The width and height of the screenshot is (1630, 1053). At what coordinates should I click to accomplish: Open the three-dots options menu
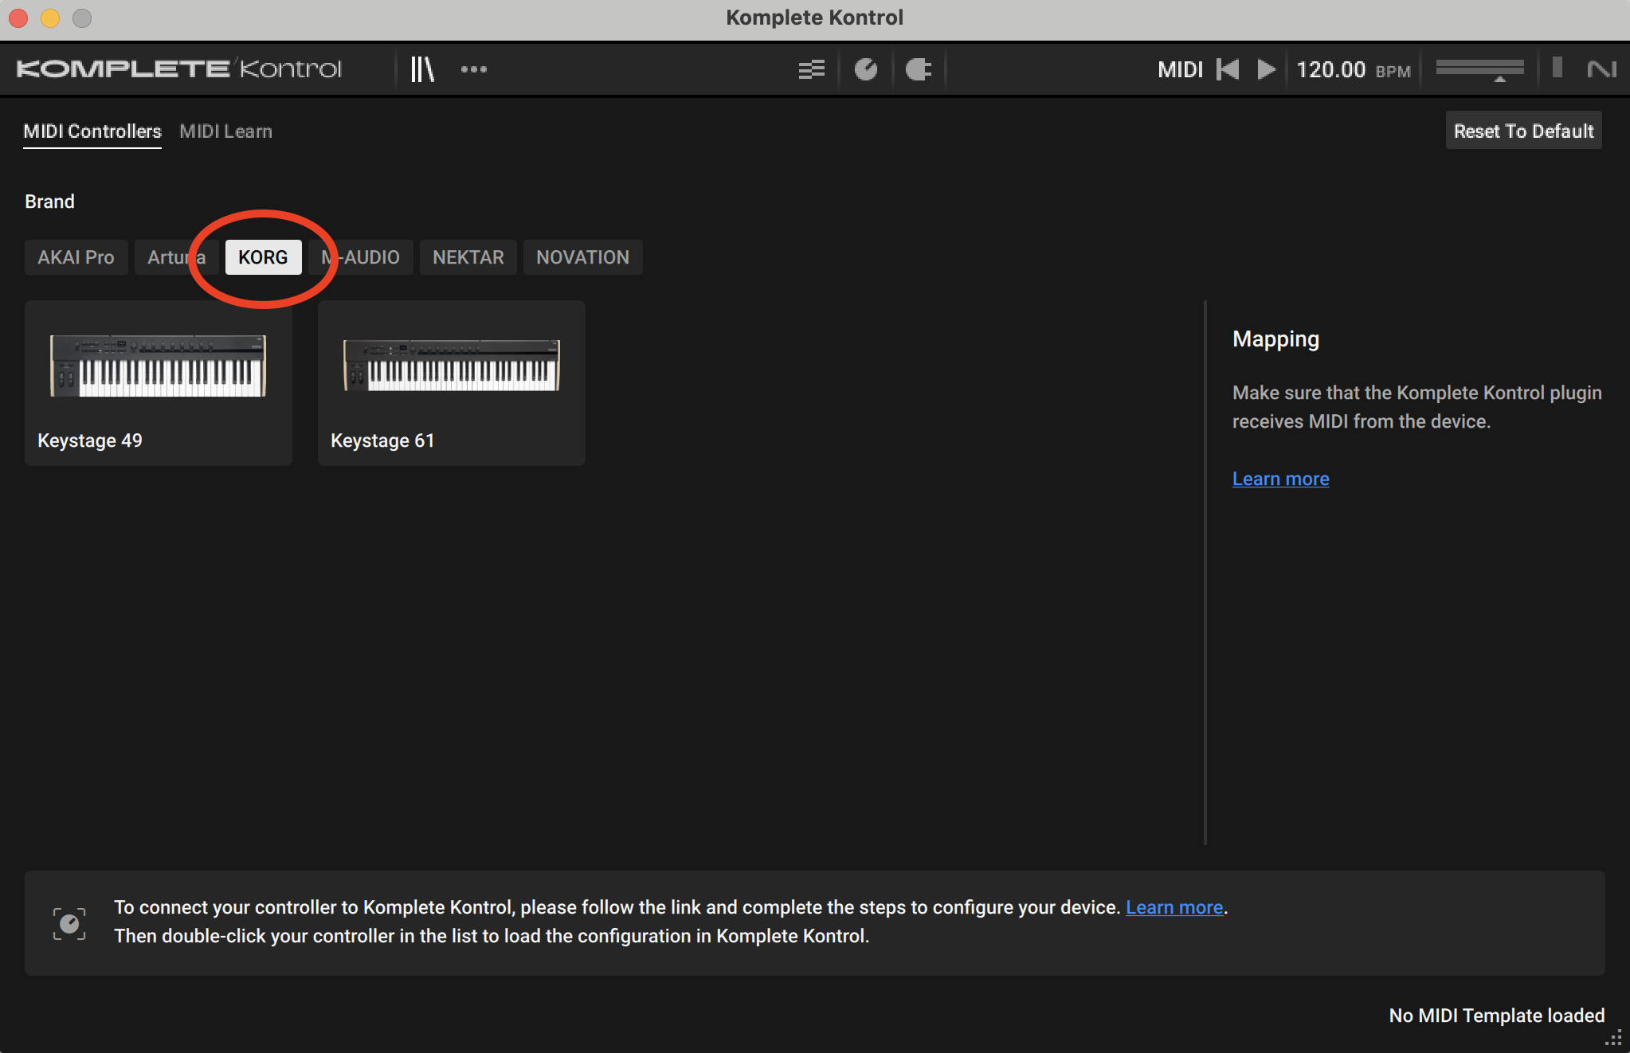[x=474, y=69]
